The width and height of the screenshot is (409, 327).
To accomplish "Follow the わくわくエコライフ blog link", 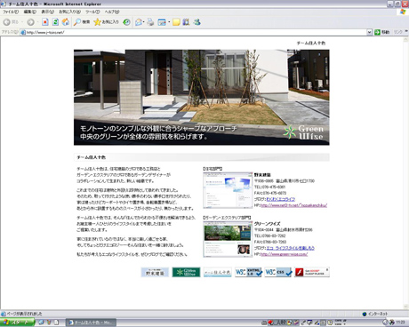I will (280, 199).
